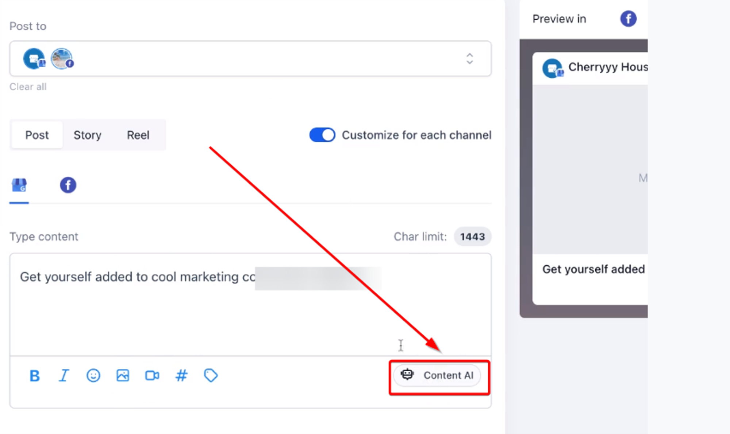Open the emoji picker
Image resolution: width=730 pixels, height=434 pixels.
coord(93,375)
